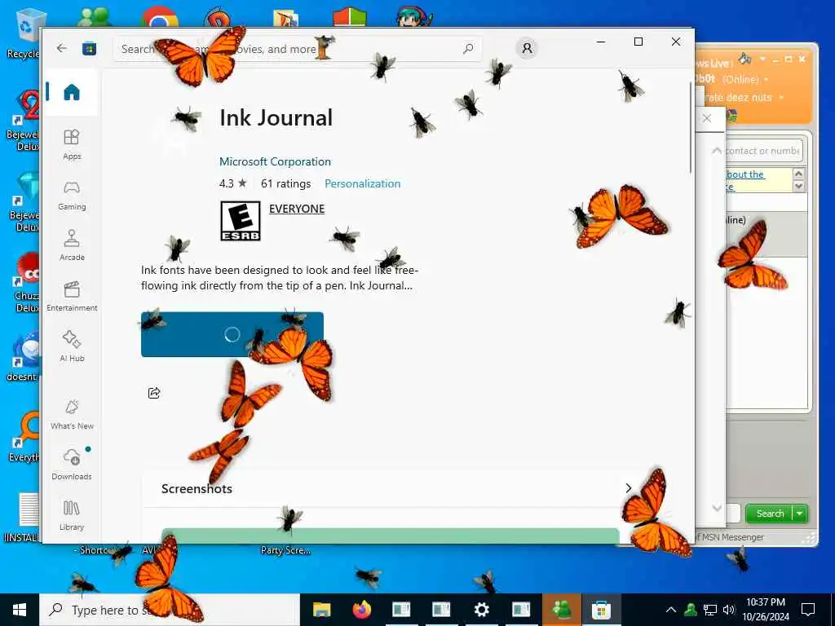Screen dimensions: 835x626
Task: Click the Messenger buddy tray icon
Action: [691, 610]
